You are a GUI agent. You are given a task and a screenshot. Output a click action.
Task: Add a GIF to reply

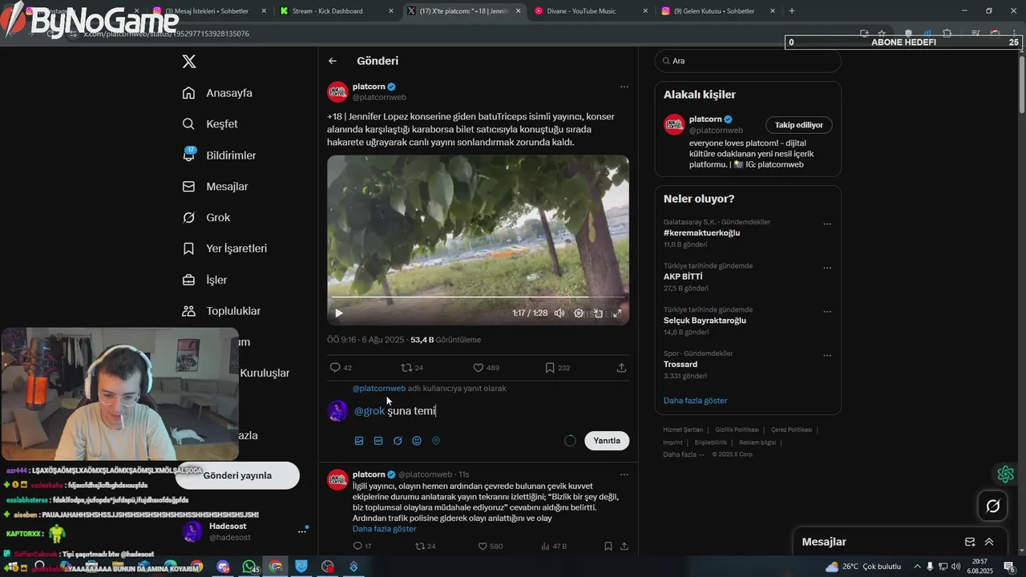point(378,441)
